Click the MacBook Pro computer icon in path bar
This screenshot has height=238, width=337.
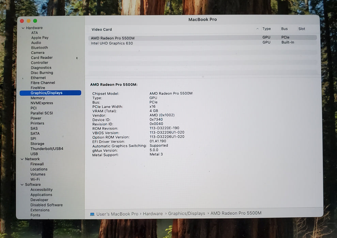pyautogui.click(x=92, y=214)
